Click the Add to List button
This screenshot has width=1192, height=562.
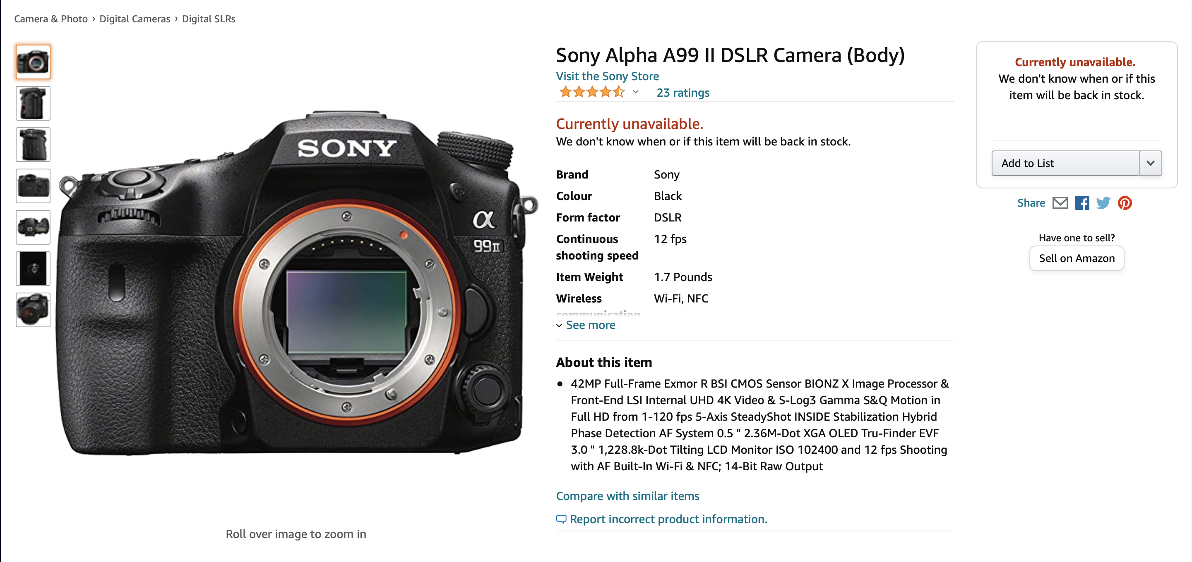(x=1065, y=163)
